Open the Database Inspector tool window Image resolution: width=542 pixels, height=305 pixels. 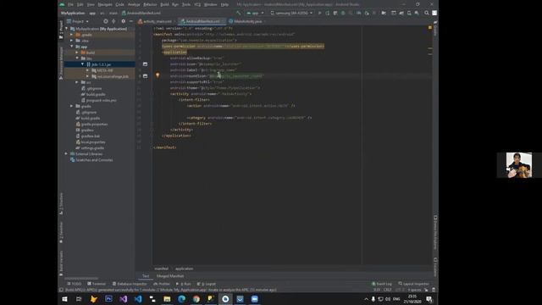click(130, 284)
